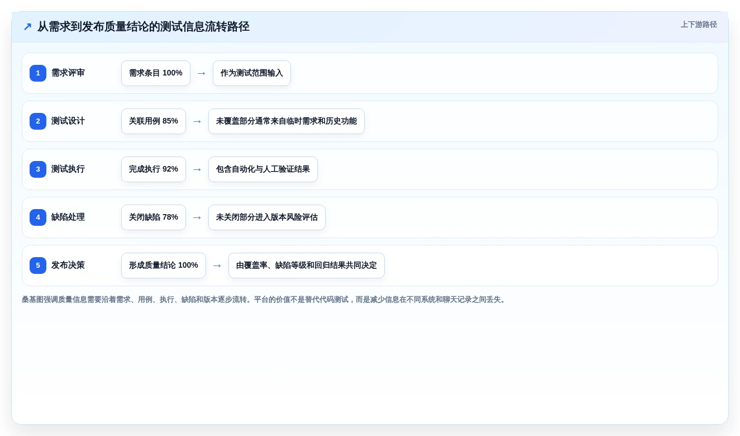Open the 作为测试范围输入 box
This screenshot has width=740, height=436.
[252, 73]
